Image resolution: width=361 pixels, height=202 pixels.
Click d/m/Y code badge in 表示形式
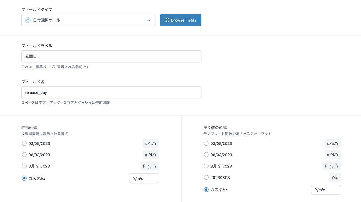pyautogui.click(x=151, y=143)
